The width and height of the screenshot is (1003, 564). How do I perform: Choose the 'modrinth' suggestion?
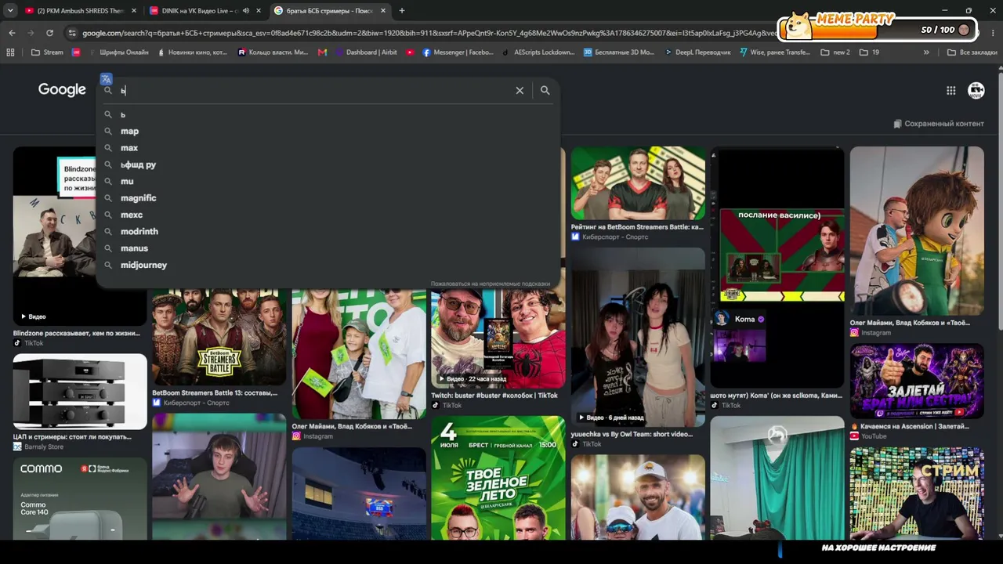point(328,231)
